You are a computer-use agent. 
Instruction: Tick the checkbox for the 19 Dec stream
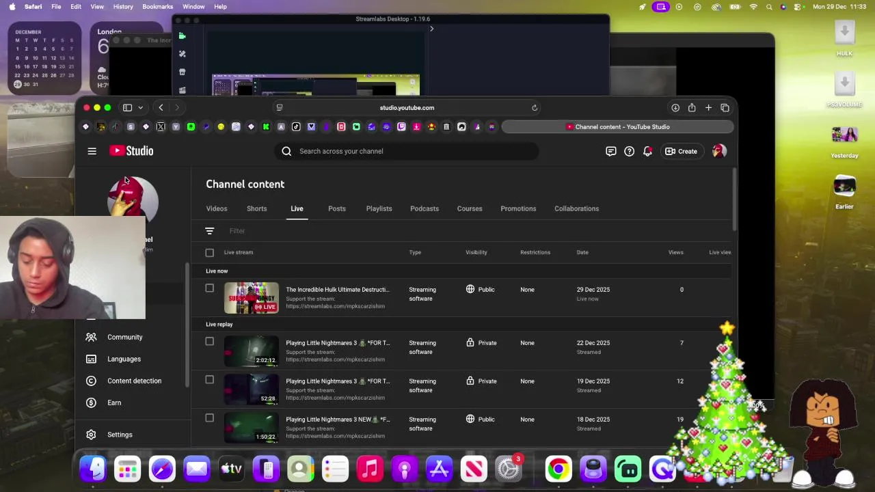210,380
